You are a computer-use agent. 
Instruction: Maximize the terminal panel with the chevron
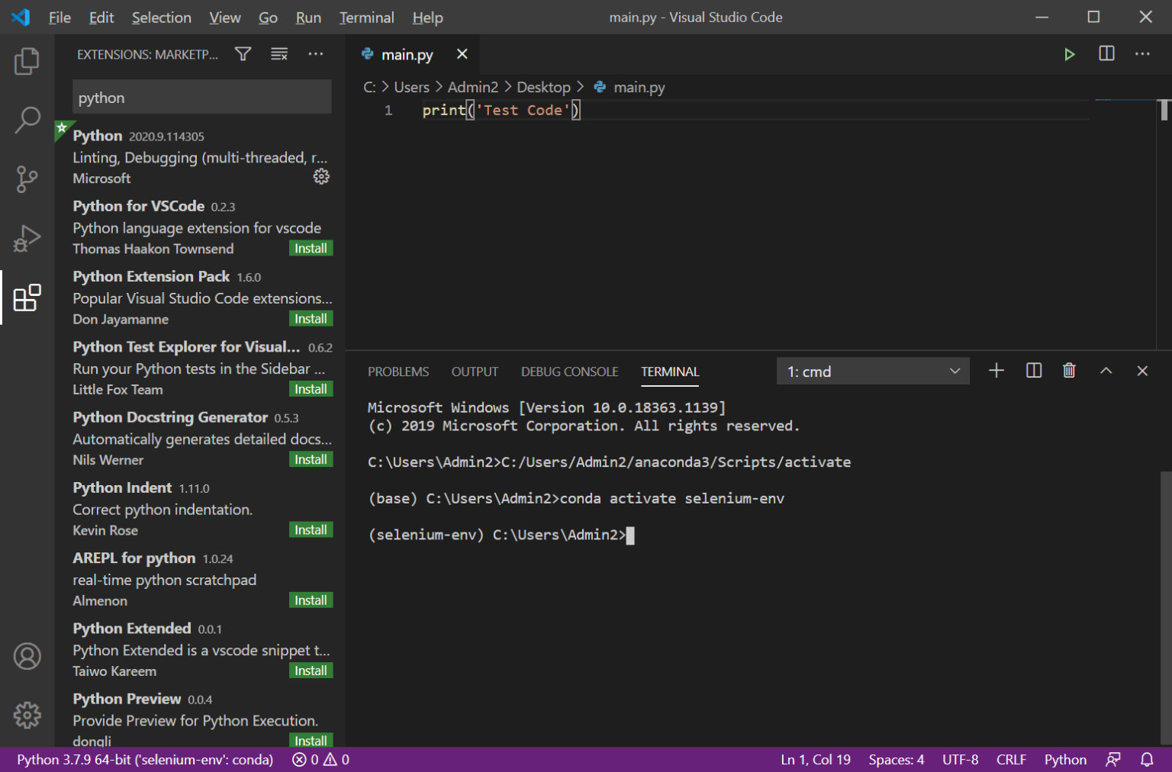tap(1106, 371)
